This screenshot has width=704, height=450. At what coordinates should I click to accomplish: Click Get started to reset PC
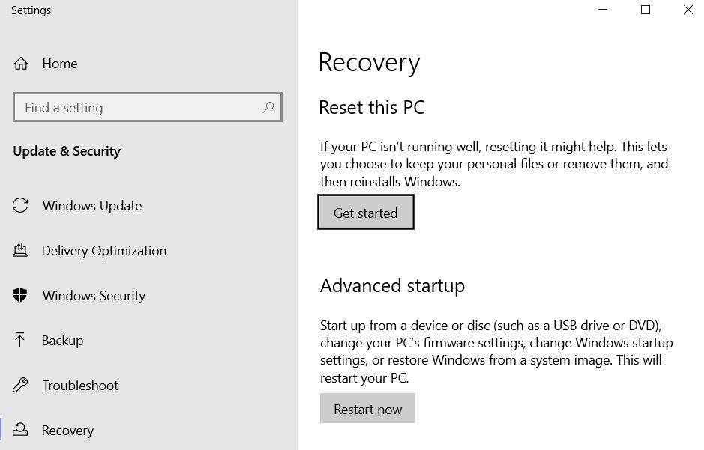(365, 212)
